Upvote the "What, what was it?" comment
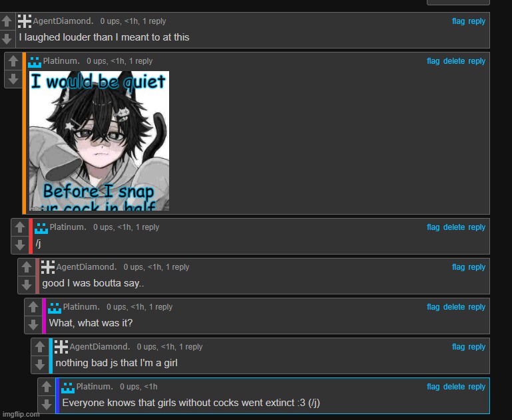 coord(33,307)
